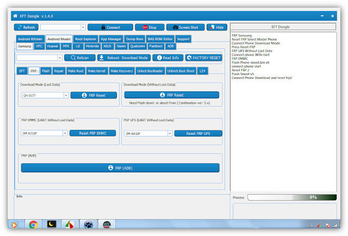Select the Qualcomm tab

click(x=138, y=46)
